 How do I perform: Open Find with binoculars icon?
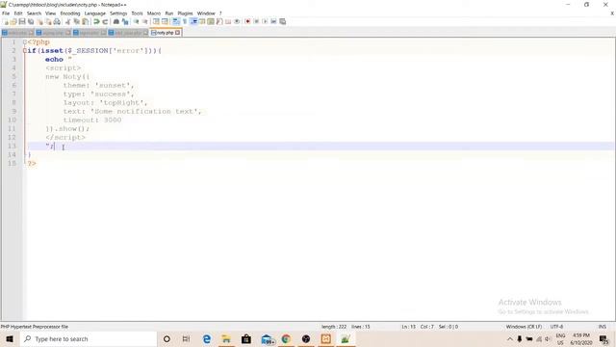point(116,21)
